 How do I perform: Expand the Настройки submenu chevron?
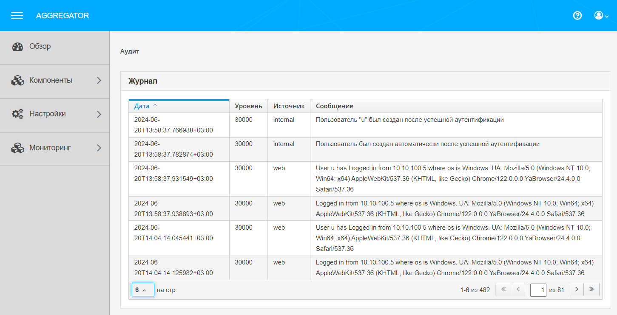pyautogui.click(x=99, y=114)
